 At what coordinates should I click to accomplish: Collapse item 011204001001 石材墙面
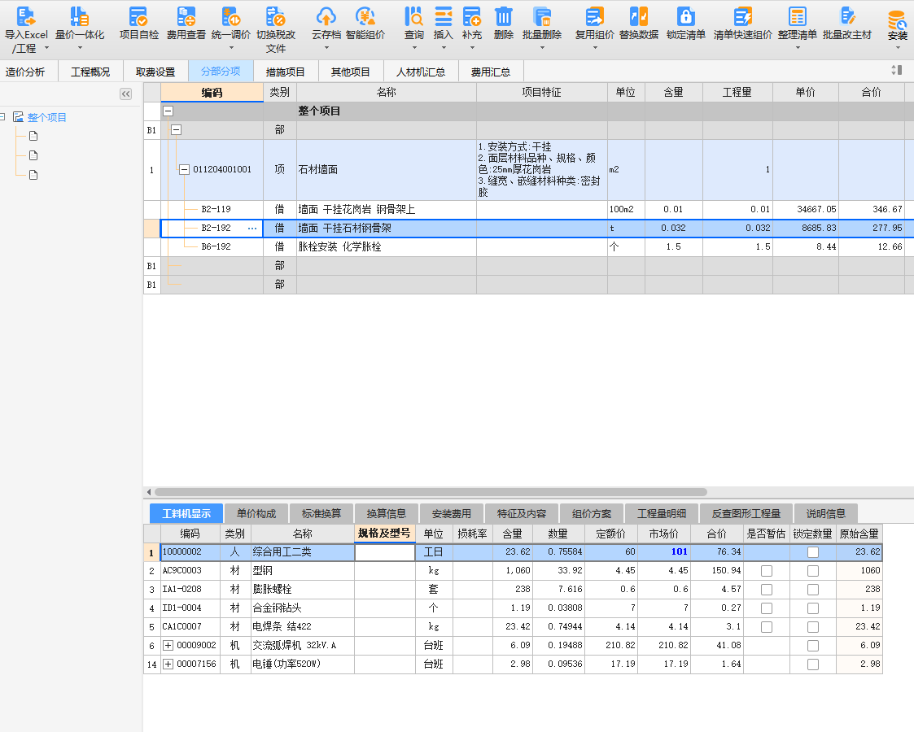click(x=184, y=169)
